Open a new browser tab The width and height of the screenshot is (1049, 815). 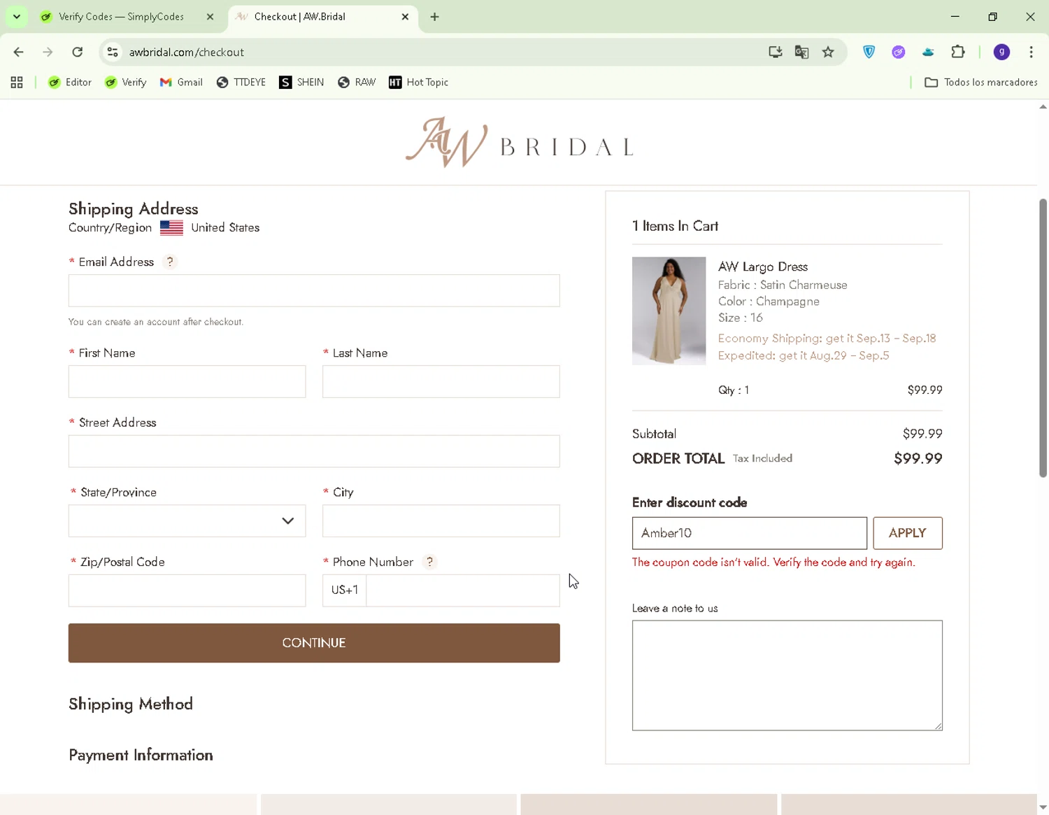coord(435,17)
